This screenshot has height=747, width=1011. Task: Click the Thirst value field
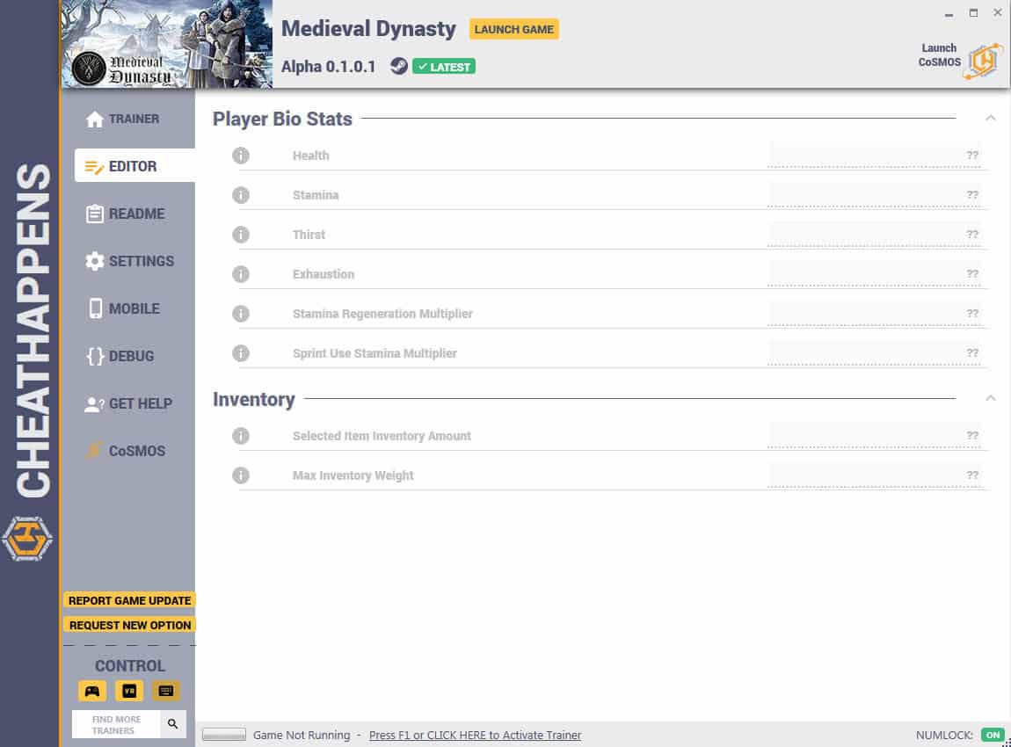875,235
